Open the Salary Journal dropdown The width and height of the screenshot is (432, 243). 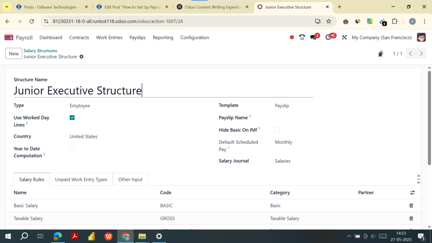[282, 161]
